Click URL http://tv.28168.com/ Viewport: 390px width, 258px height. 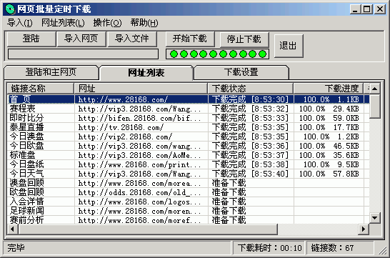click(x=121, y=127)
